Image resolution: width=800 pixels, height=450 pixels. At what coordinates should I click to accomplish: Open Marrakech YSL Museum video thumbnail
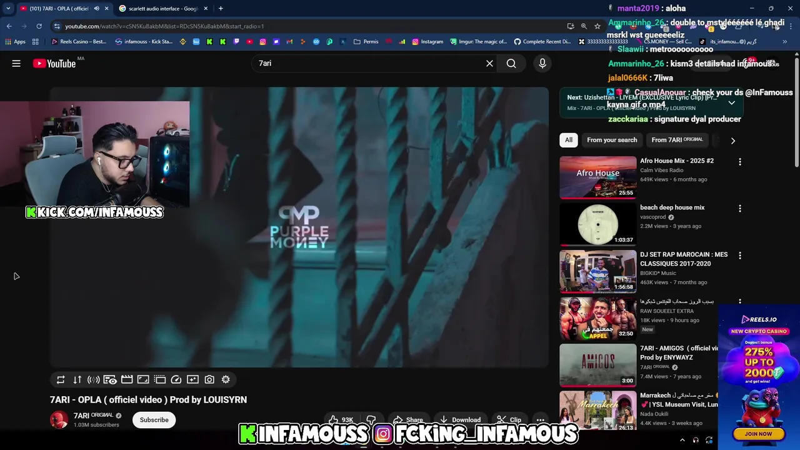598,412
